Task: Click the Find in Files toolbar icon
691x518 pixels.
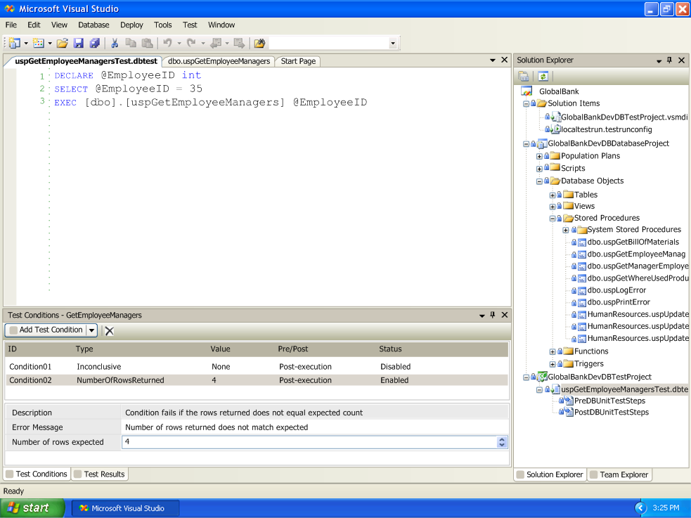Action: coord(259,43)
